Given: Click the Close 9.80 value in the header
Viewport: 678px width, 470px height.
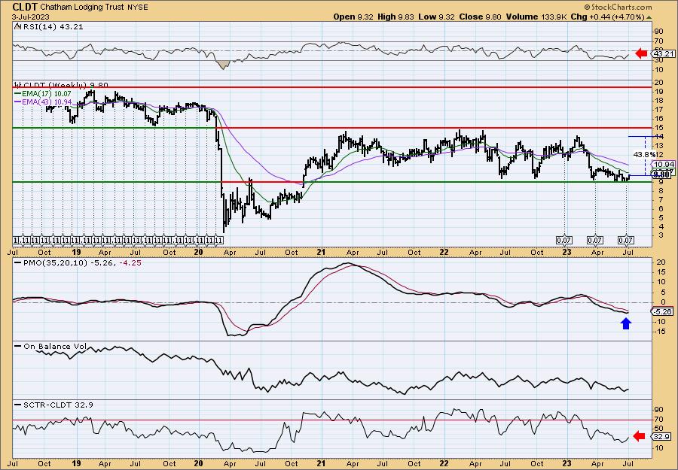Looking at the screenshot, I should 480,17.
